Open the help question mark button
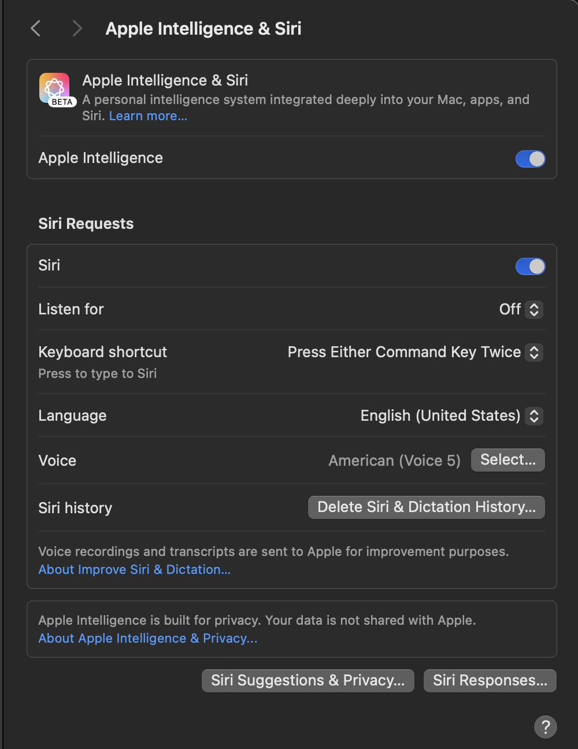The height and width of the screenshot is (749, 578). [545, 726]
